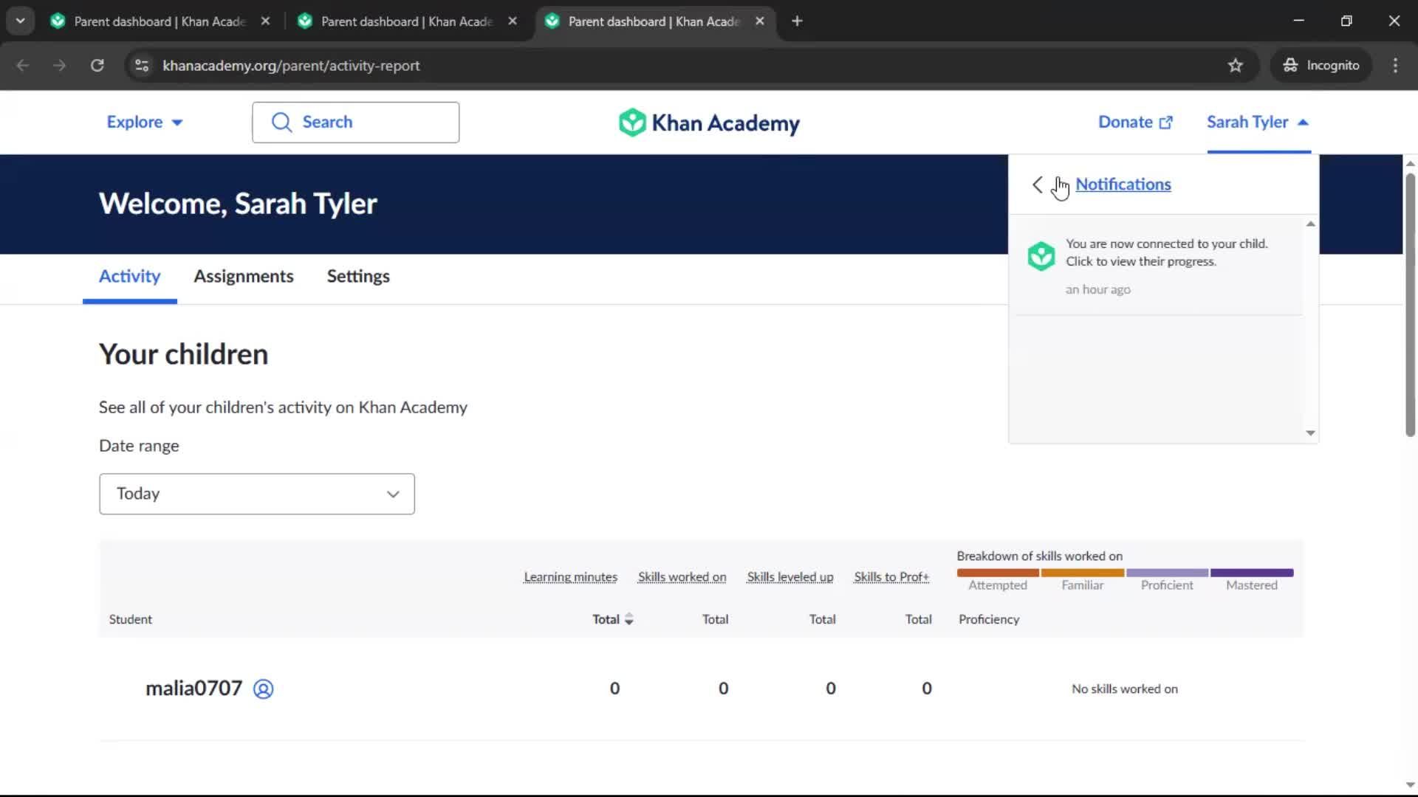Click Skills worked on column header
Viewport: 1418px width, 797px height.
click(682, 577)
